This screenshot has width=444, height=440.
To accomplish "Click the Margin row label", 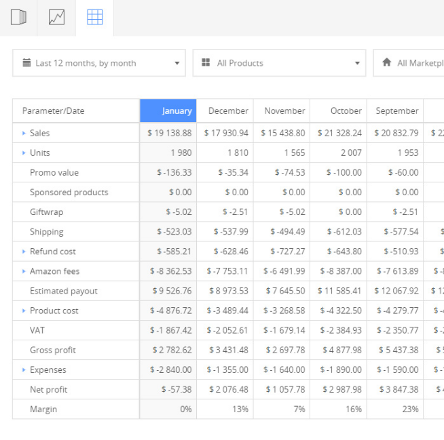I will (43, 409).
